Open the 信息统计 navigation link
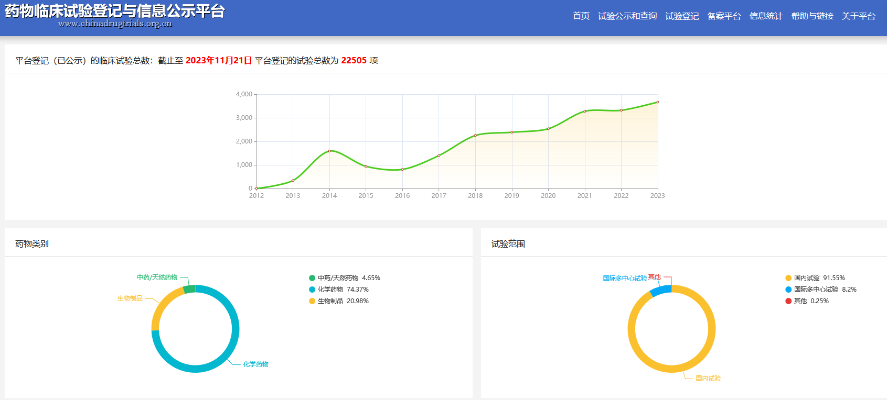 coord(766,16)
